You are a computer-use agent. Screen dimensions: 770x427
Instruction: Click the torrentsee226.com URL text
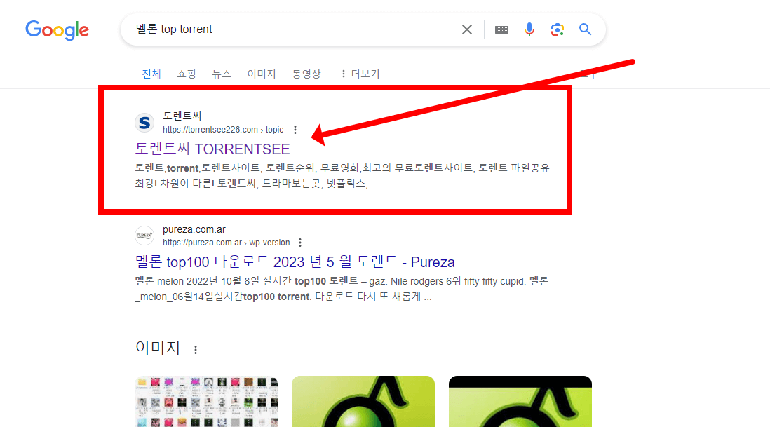(223, 130)
